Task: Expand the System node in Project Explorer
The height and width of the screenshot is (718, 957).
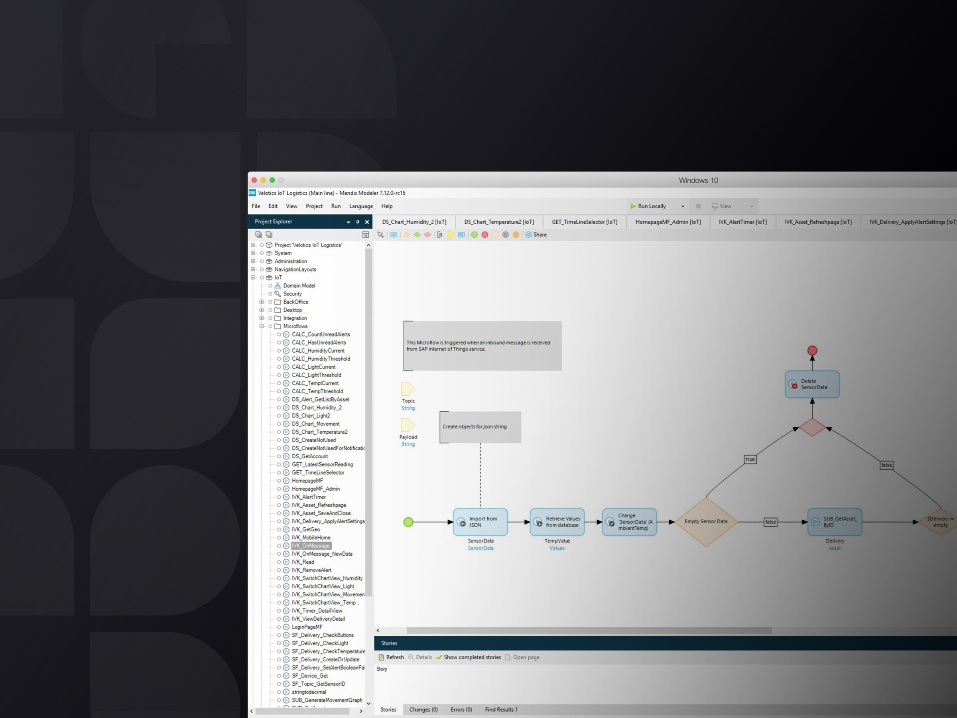Action: pos(253,253)
